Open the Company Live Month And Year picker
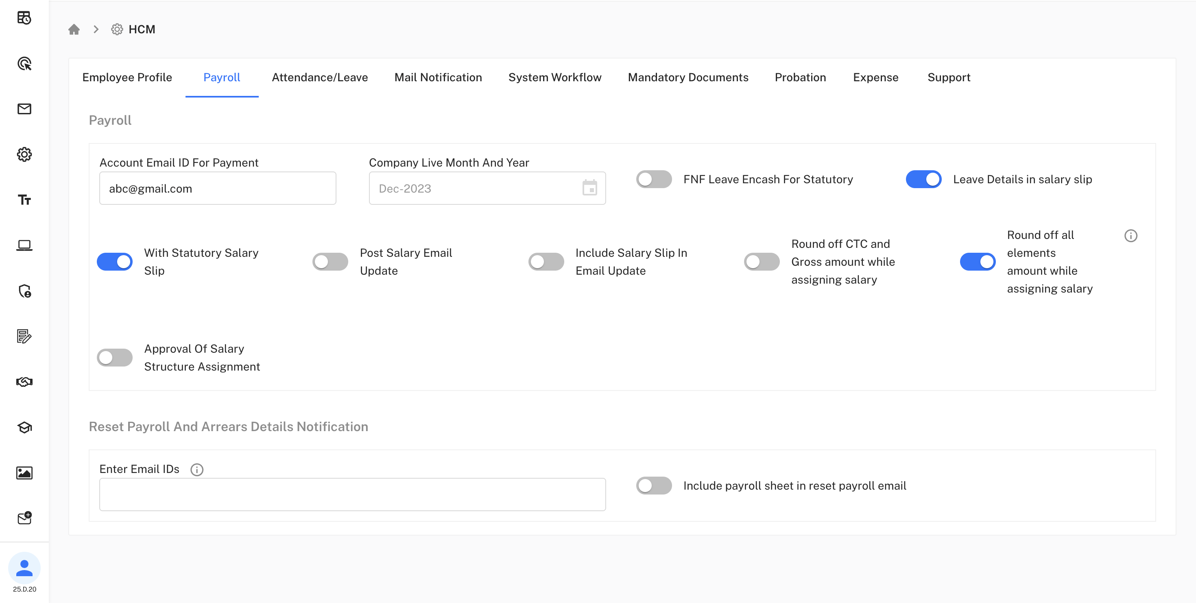This screenshot has height=603, width=1196. pos(589,188)
